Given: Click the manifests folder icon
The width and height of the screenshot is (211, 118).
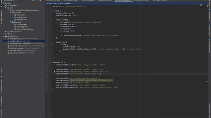Looking at the screenshot, I should (9, 6).
